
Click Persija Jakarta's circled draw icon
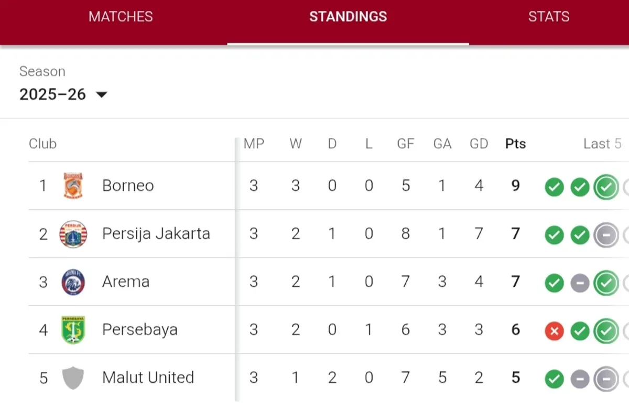pos(606,235)
